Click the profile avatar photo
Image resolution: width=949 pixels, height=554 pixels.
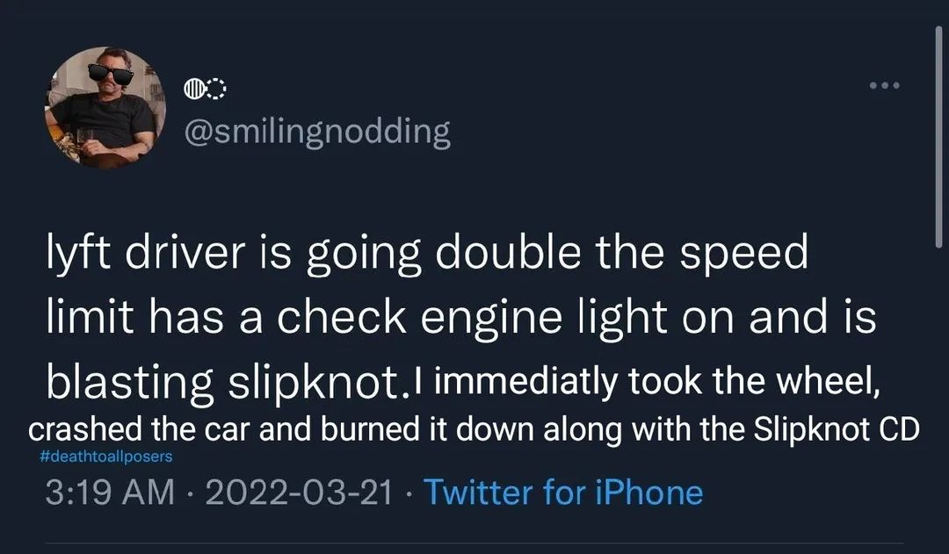coord(105,107)
